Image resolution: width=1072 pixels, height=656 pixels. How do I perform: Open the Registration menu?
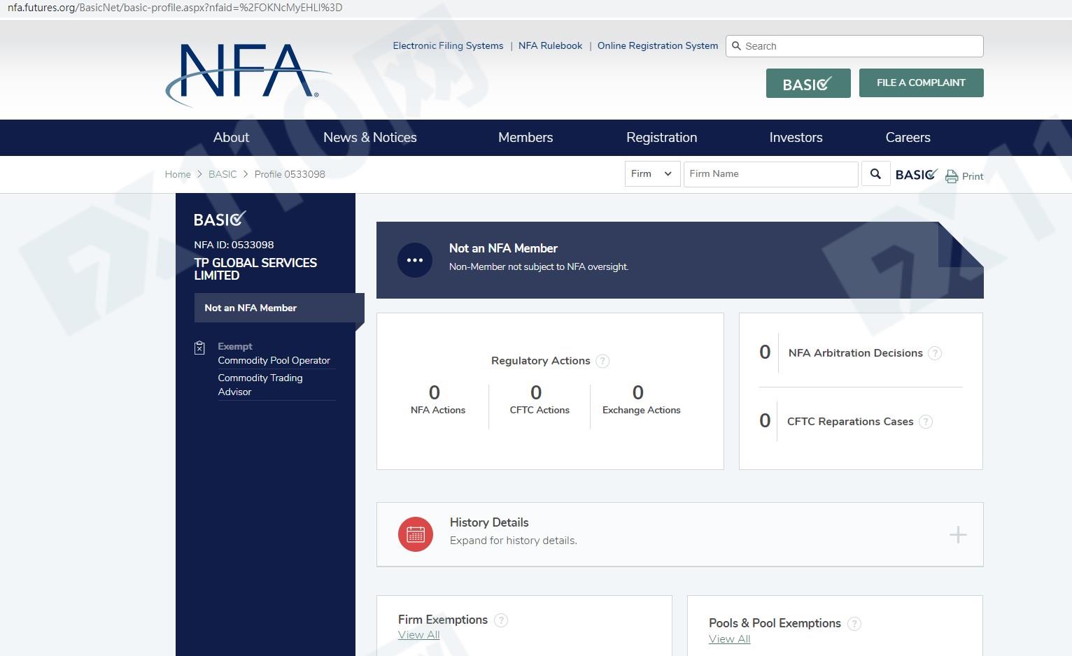[662, 138]
